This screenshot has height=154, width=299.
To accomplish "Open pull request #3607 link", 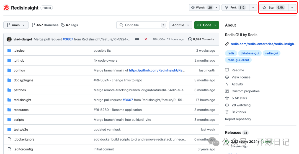I will 68,39.
